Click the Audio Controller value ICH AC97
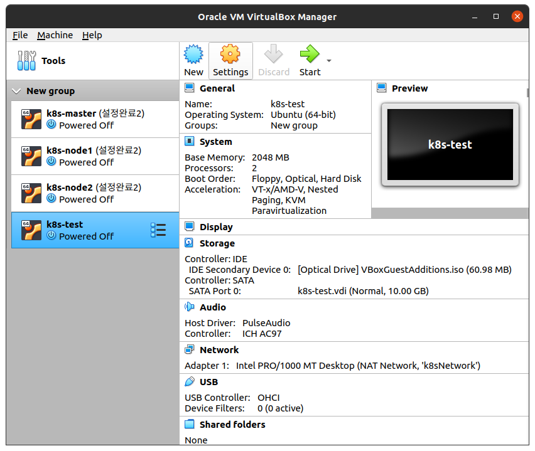Screen dimensions: 535x451 pos(262,334)
